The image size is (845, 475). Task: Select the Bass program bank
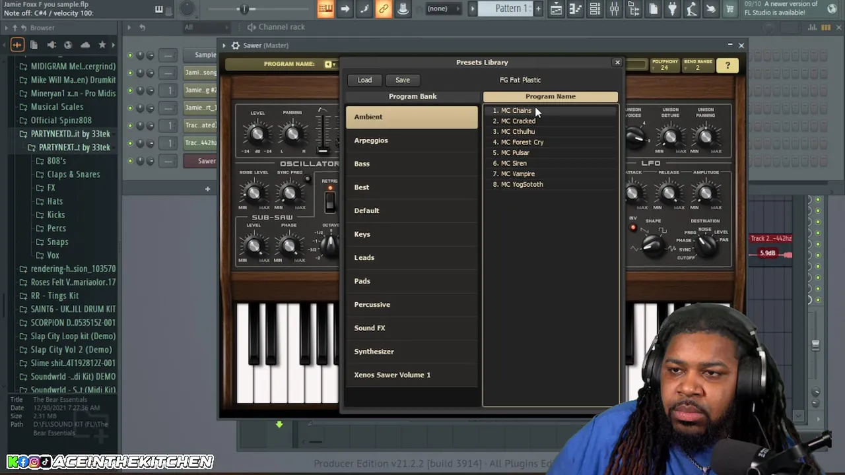point(412,164)
